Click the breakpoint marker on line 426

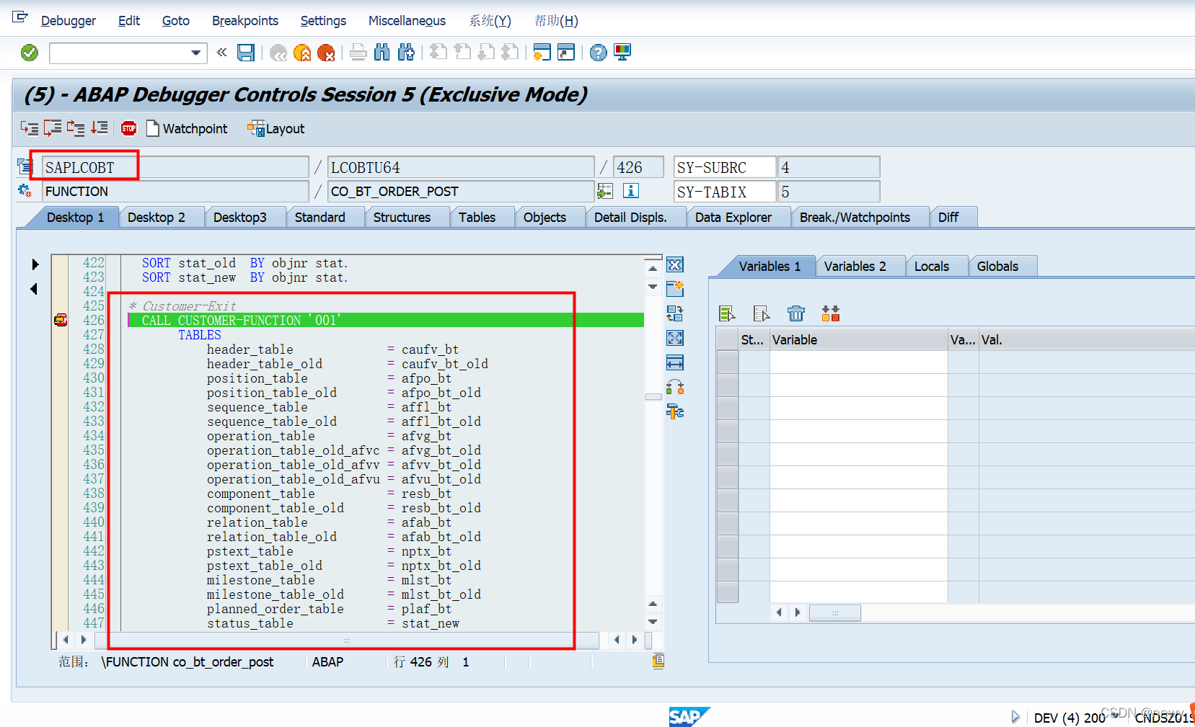pyautogui.click(x=61, y=320)
